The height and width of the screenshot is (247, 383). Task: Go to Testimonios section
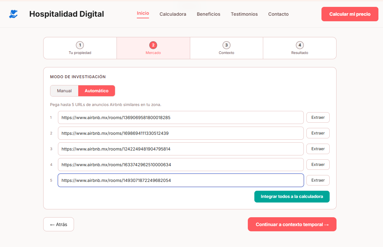click(244, 14)
